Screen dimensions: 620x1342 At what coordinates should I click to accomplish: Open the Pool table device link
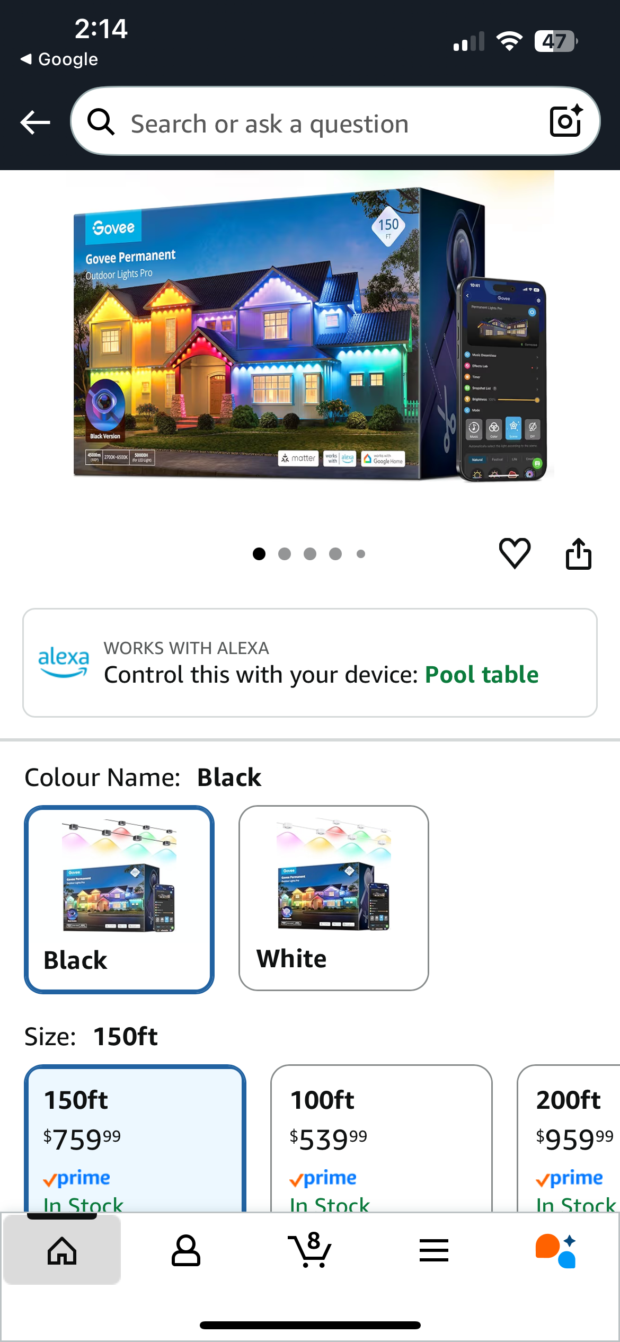[482, 675]
